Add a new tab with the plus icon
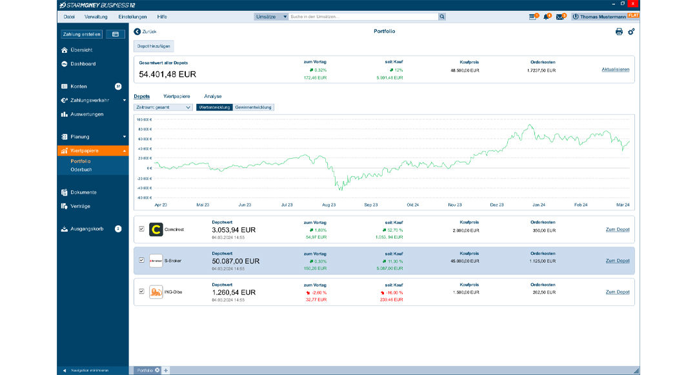 tap(166, 370)
